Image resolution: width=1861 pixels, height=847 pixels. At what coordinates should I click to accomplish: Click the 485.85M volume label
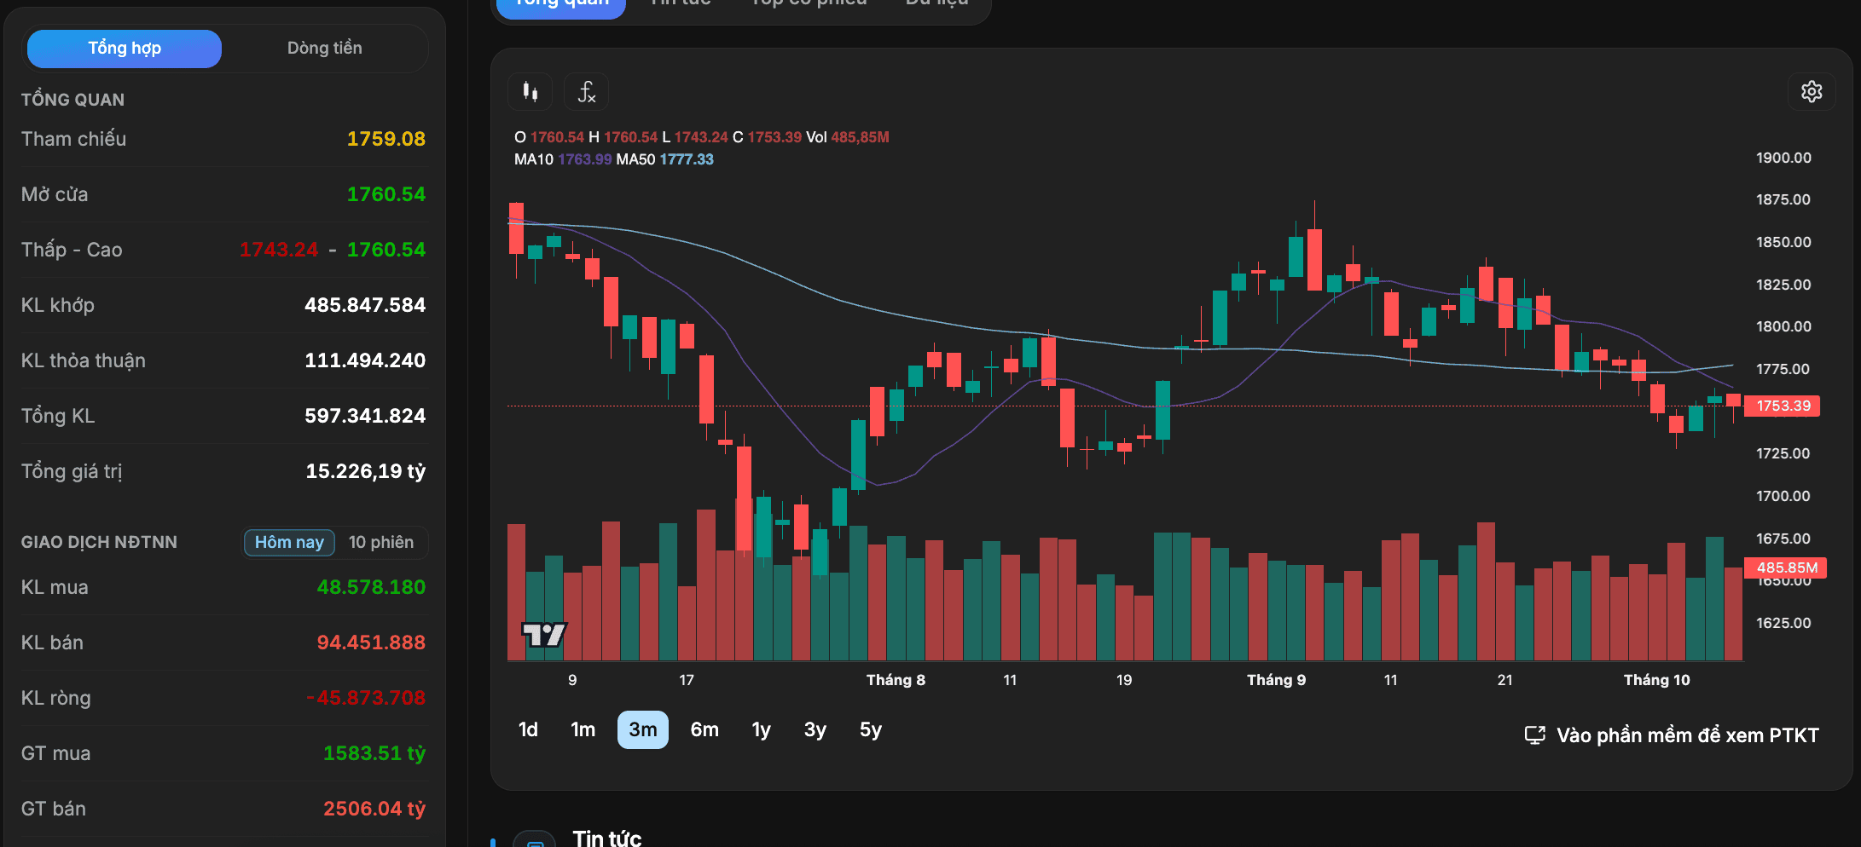pos(1785,568)
